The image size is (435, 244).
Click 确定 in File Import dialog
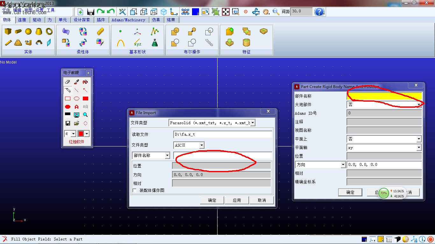[x=212, y=200]
